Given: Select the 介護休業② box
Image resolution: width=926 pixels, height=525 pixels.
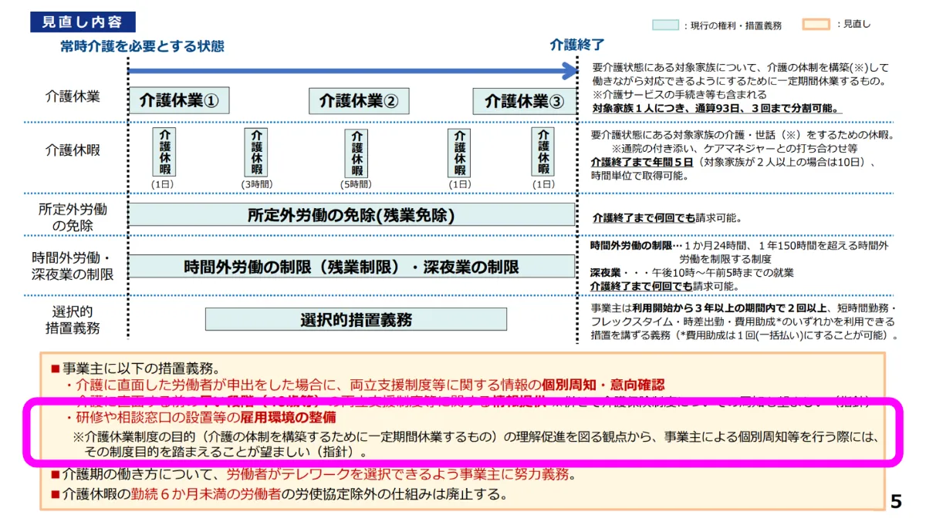Looking at the screenshot, I should (x=359, y=101).
